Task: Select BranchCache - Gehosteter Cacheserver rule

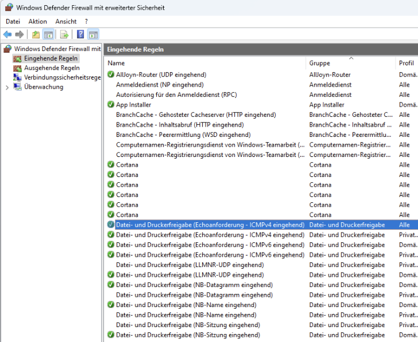Action: 196,115
